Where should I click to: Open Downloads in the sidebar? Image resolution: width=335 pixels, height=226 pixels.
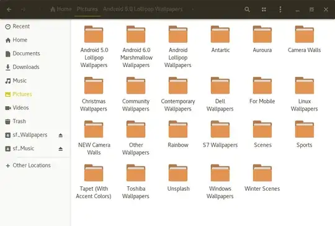tap(35, 67)
